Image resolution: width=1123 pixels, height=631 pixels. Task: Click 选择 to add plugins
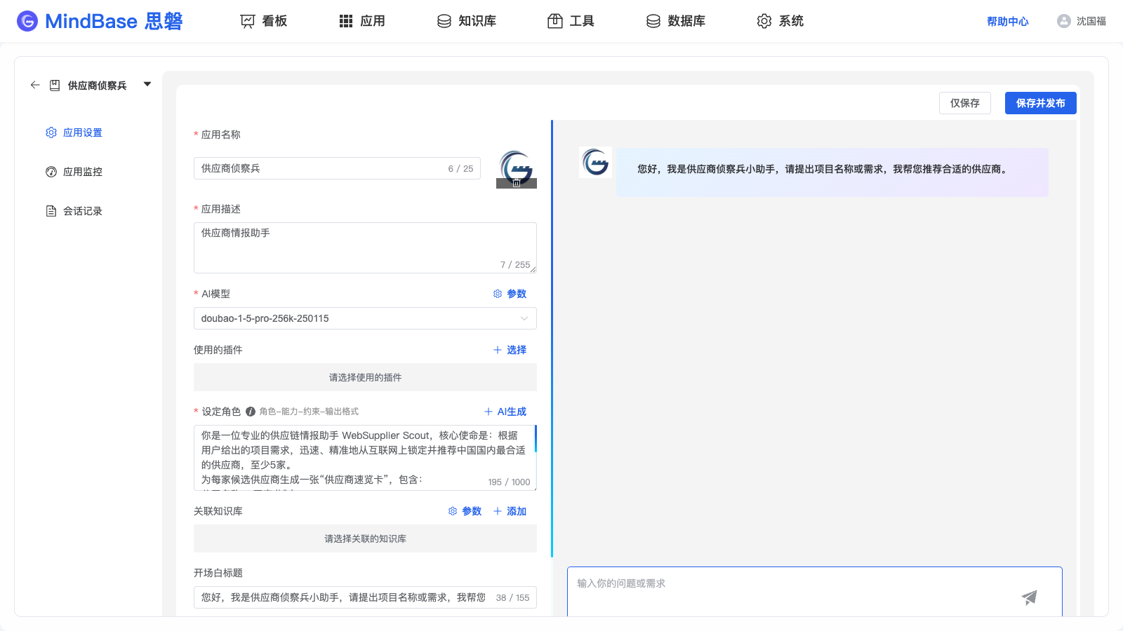click(510, 350)
